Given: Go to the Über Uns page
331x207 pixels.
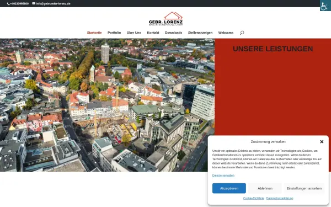Looking at the screenshot, I should coord(134,33).
